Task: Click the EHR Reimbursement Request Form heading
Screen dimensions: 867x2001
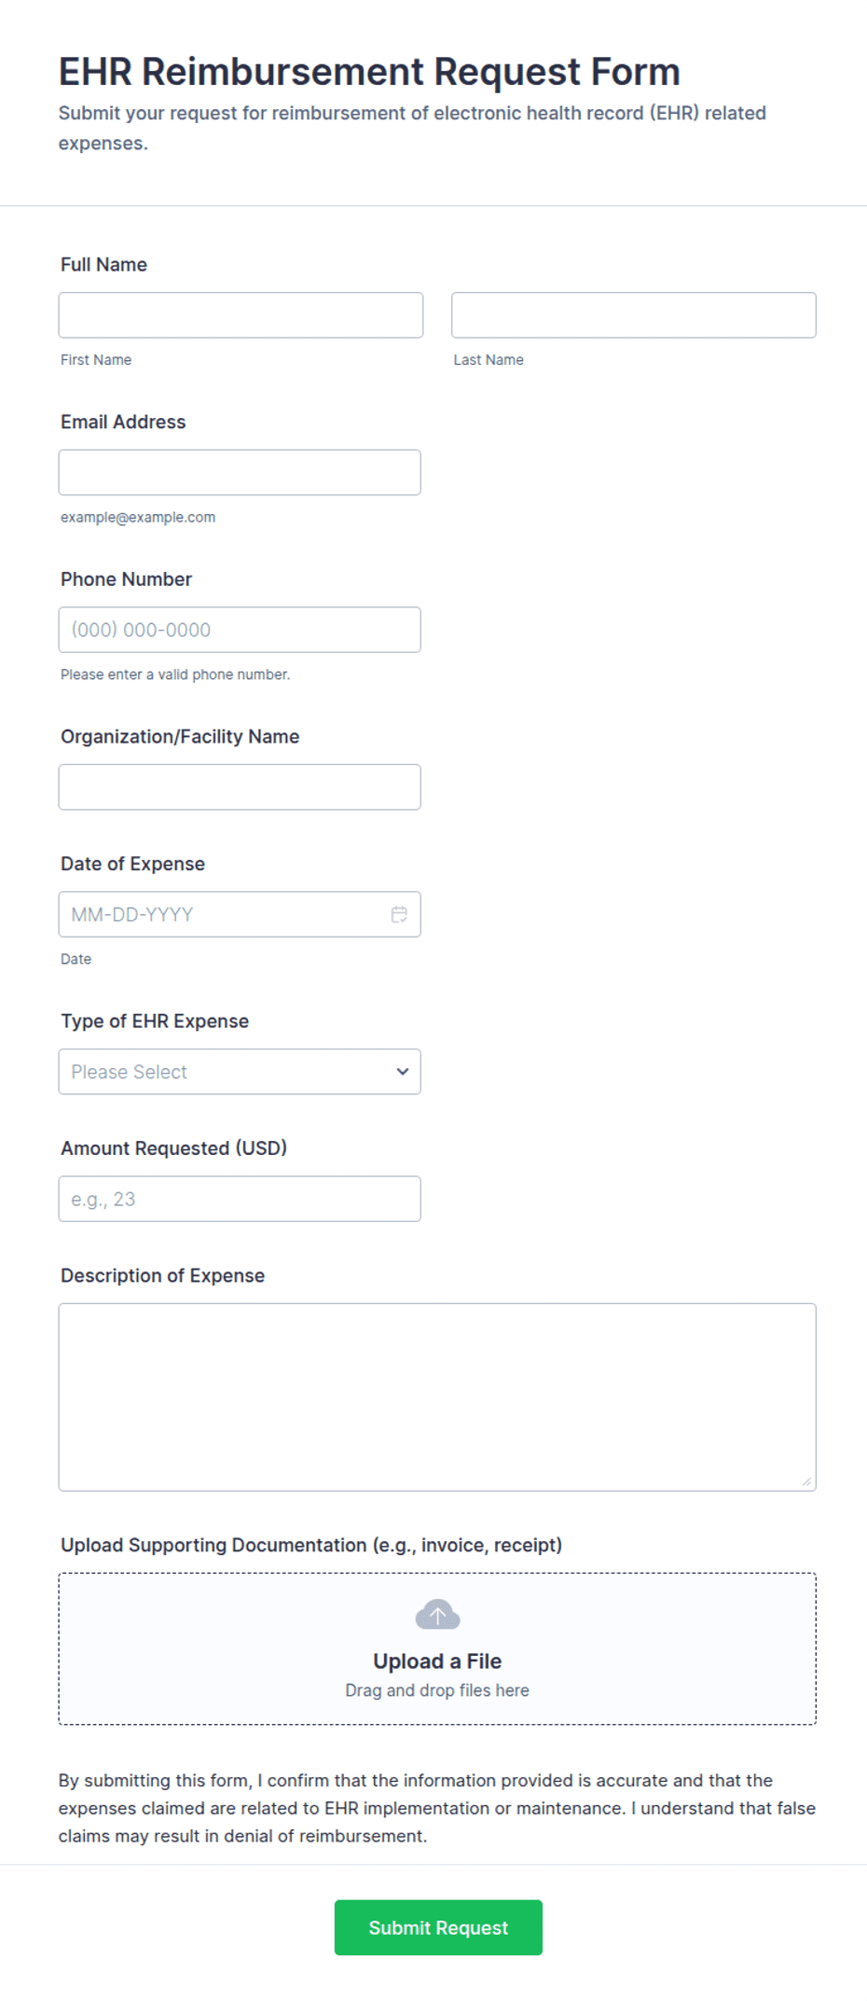Action: point(369,72)
